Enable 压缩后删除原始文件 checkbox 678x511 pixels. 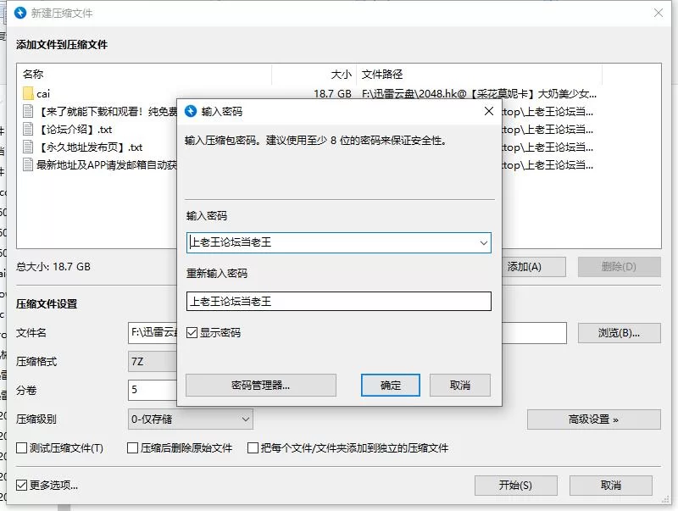point(133,448)
